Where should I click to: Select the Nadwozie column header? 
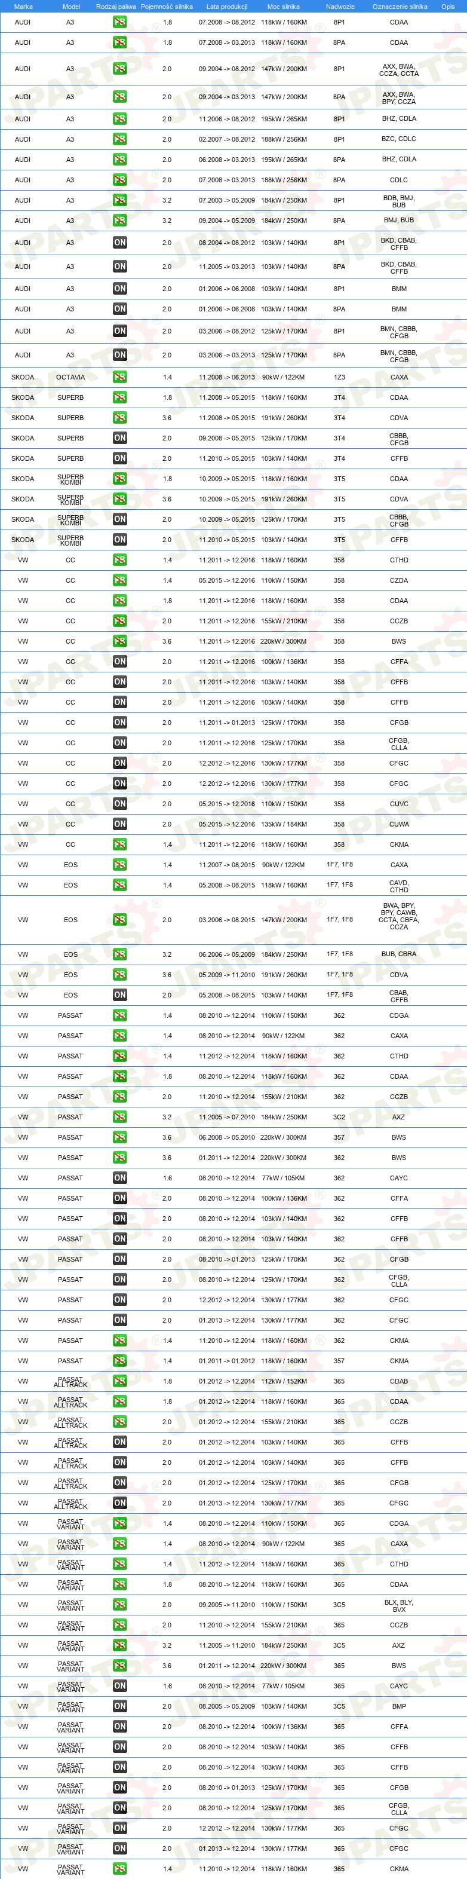[x=340, y=7]
